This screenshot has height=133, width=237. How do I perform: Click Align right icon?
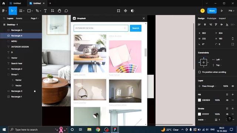211,24
